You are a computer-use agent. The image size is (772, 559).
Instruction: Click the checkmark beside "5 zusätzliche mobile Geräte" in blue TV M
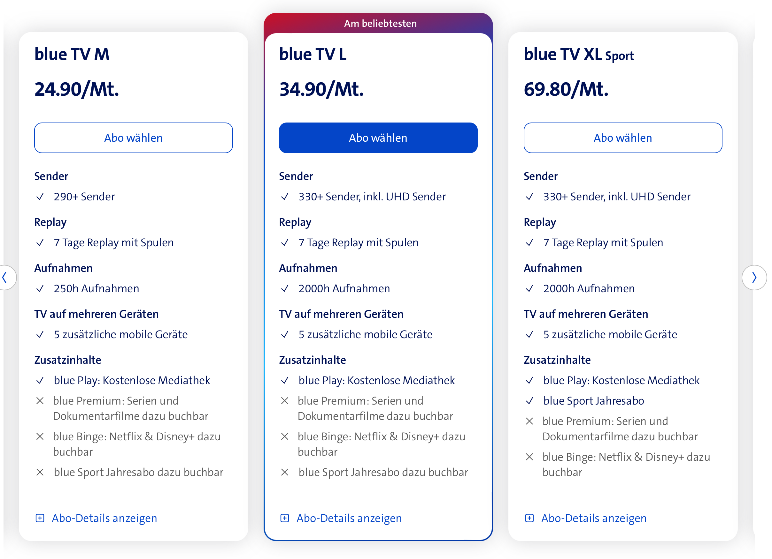tap(40, 334)
